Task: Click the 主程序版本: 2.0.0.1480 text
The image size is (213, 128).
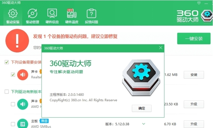Action: click(x=67, y=95)
